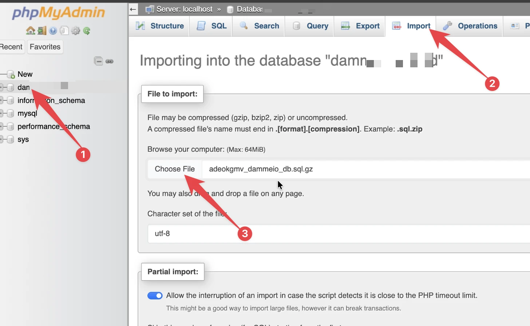Click New to create a database

25,74
